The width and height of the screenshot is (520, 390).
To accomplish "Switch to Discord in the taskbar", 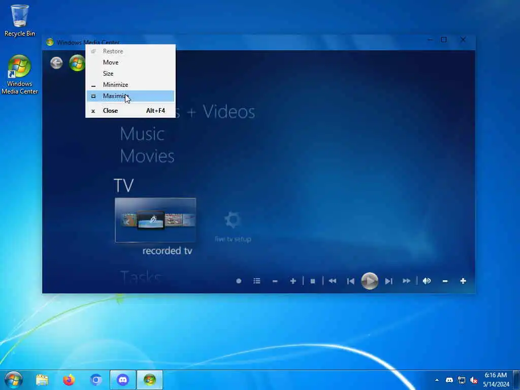I will point(123,380).
